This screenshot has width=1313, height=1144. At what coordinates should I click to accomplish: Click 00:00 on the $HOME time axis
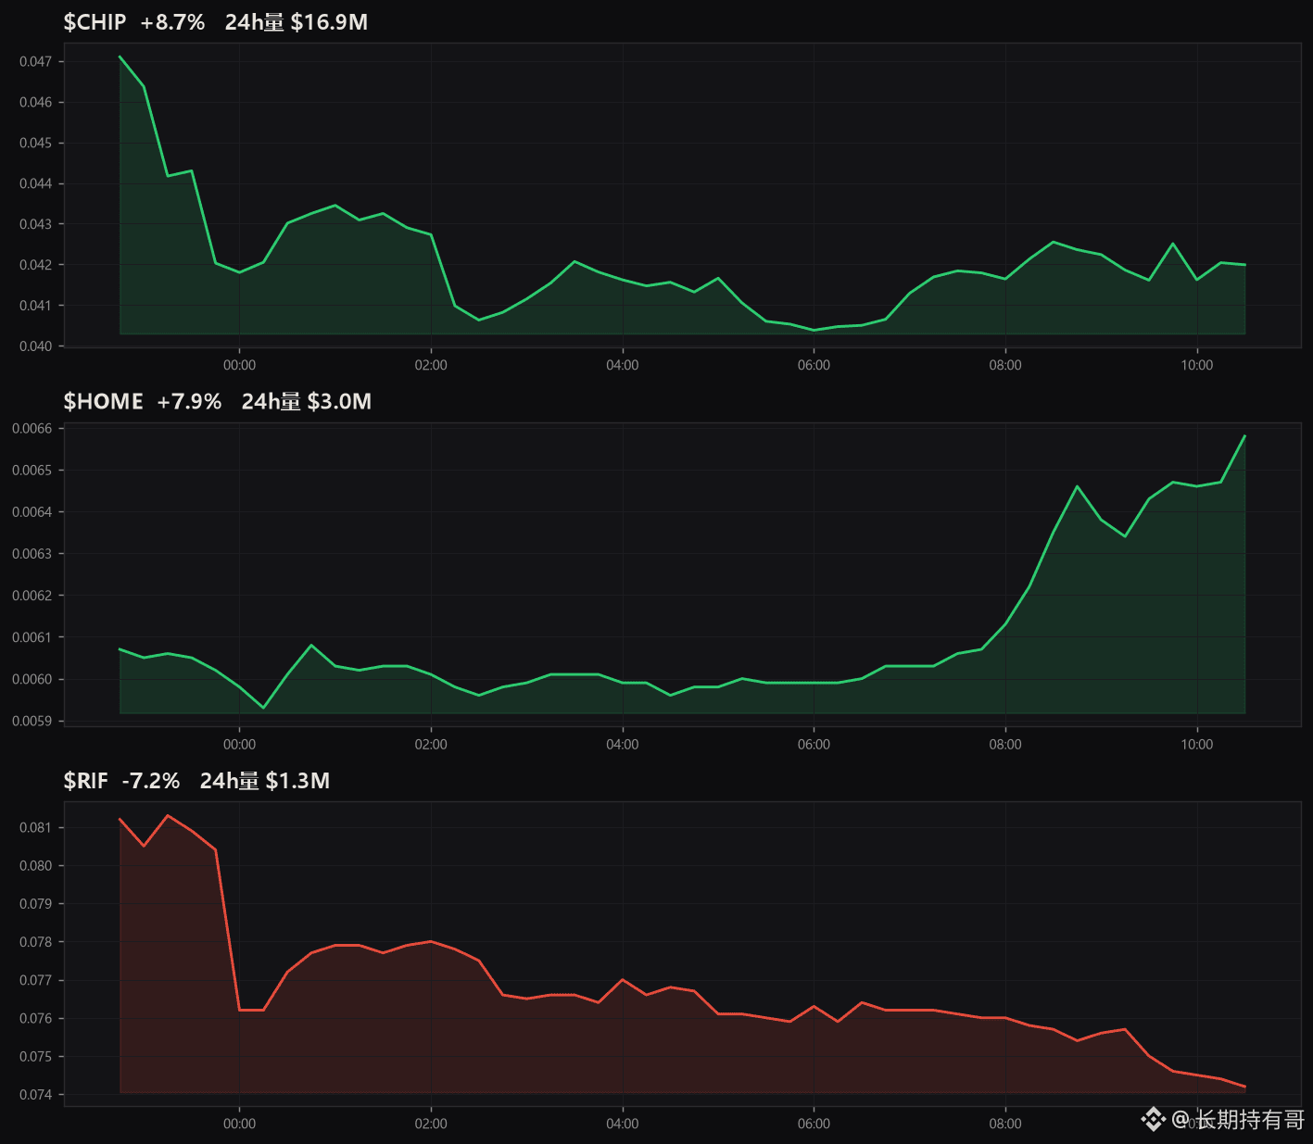pos(239,745)
